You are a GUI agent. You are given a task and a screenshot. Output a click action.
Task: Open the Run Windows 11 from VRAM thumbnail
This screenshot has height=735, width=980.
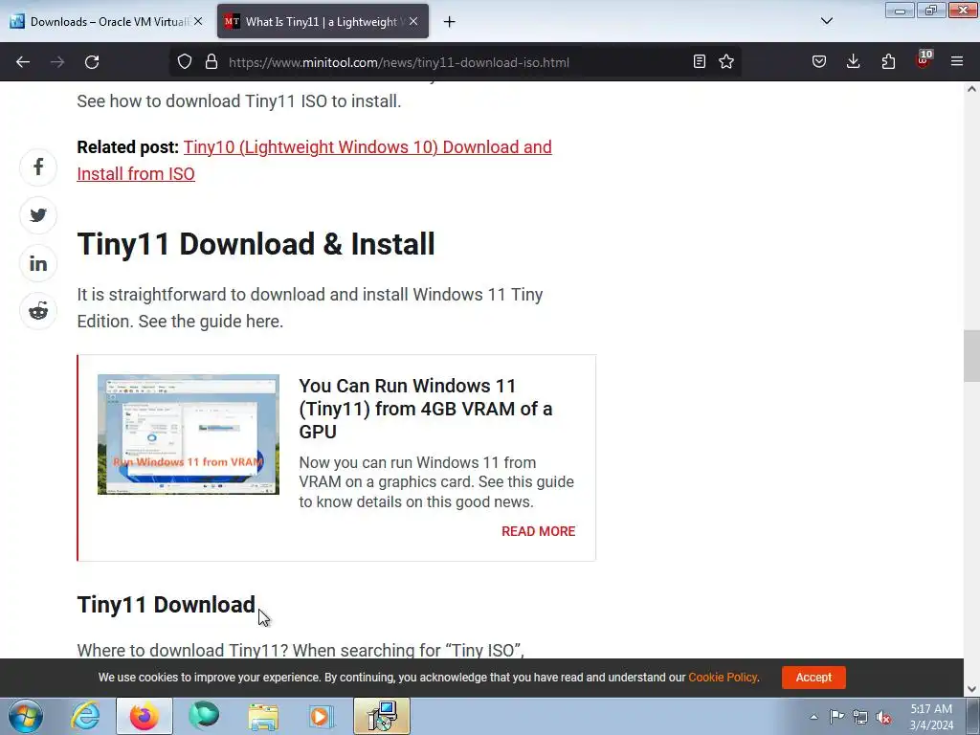point(189,434)
